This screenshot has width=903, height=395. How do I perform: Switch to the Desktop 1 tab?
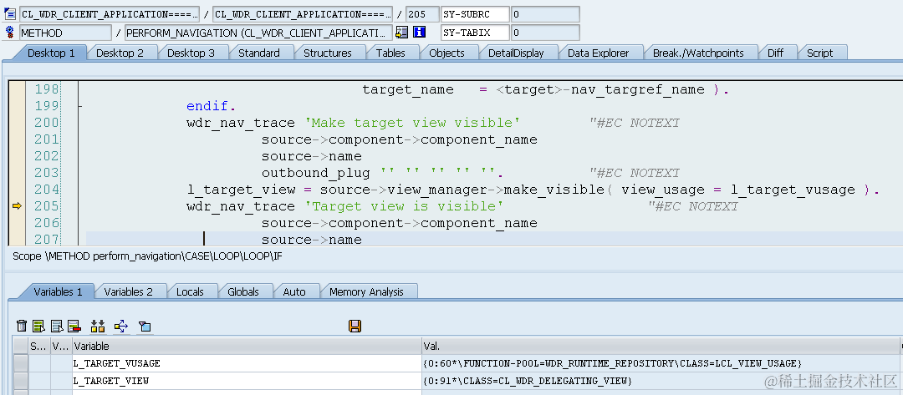[x=51, y=53]
